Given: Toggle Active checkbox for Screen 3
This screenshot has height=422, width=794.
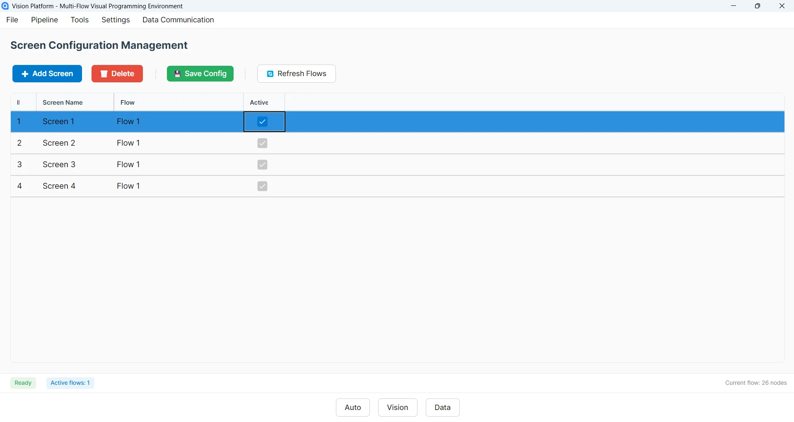Looking at the screenshot, I should (x=262, y=165).
